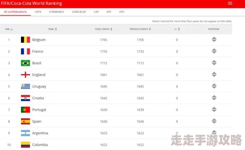Sort table by TEAM column
This screenshot has width=245, height=150.
[52, 29]
